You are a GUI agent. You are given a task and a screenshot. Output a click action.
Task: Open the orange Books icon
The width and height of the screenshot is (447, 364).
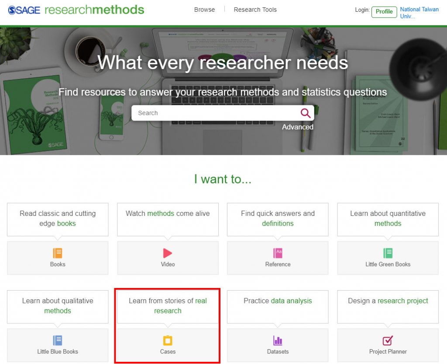pyautogui.click(x=58, y=253)
